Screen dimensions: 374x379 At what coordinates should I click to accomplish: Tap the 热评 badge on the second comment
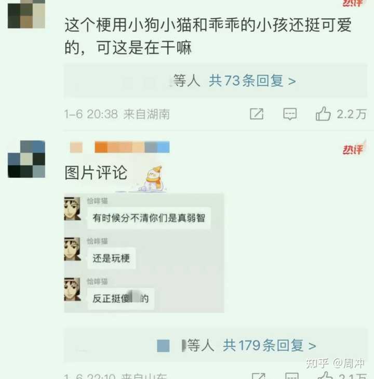click(354, 148)
